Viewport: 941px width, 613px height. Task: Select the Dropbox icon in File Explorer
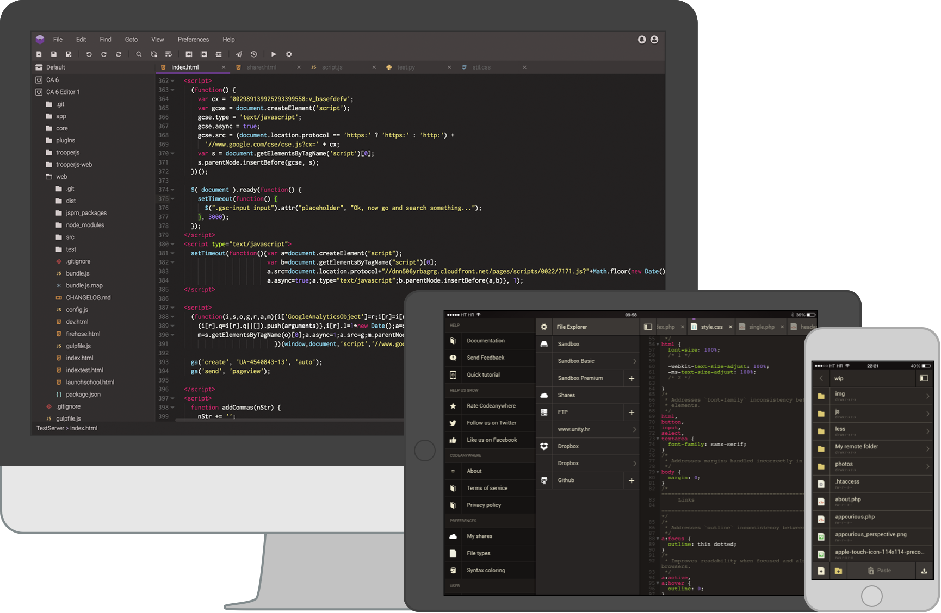coord(544,446)
